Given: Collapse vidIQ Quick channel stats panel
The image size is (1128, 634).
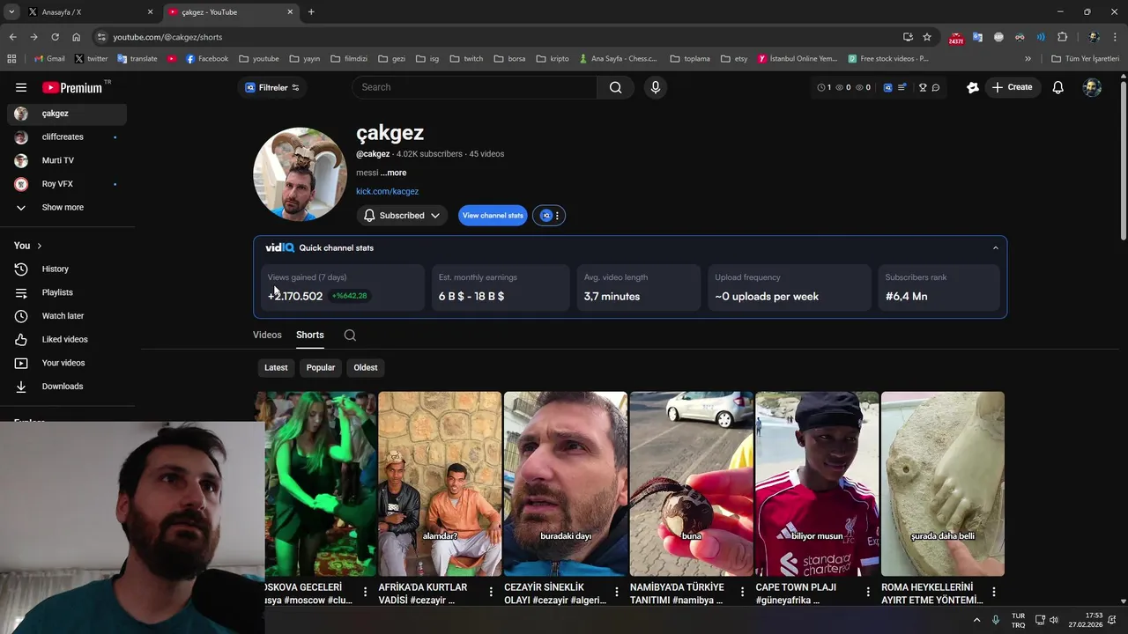Looking at the screenshot, I should click(x=996, y=248).
